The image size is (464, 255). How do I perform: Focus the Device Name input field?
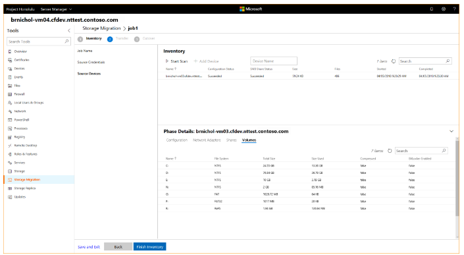pyautogui.click(x=274, y=61)
